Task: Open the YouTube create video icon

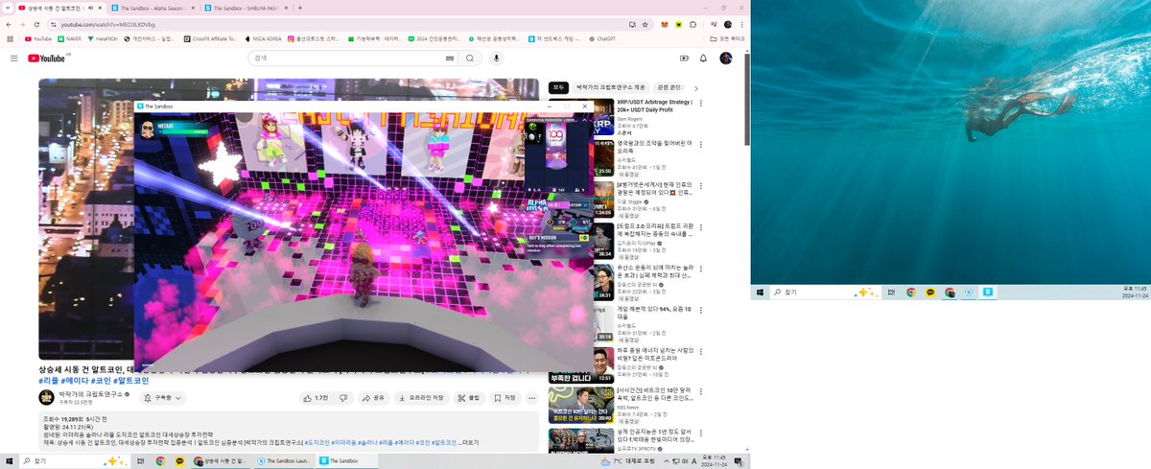Action: pos(684,59)
